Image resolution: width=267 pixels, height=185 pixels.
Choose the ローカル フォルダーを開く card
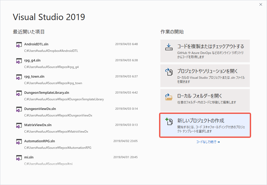tap(205, 100)
